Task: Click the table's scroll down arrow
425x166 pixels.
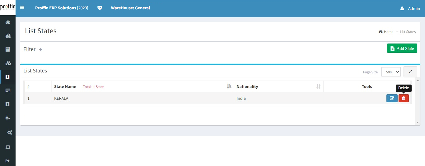Action: pos(418,122)
